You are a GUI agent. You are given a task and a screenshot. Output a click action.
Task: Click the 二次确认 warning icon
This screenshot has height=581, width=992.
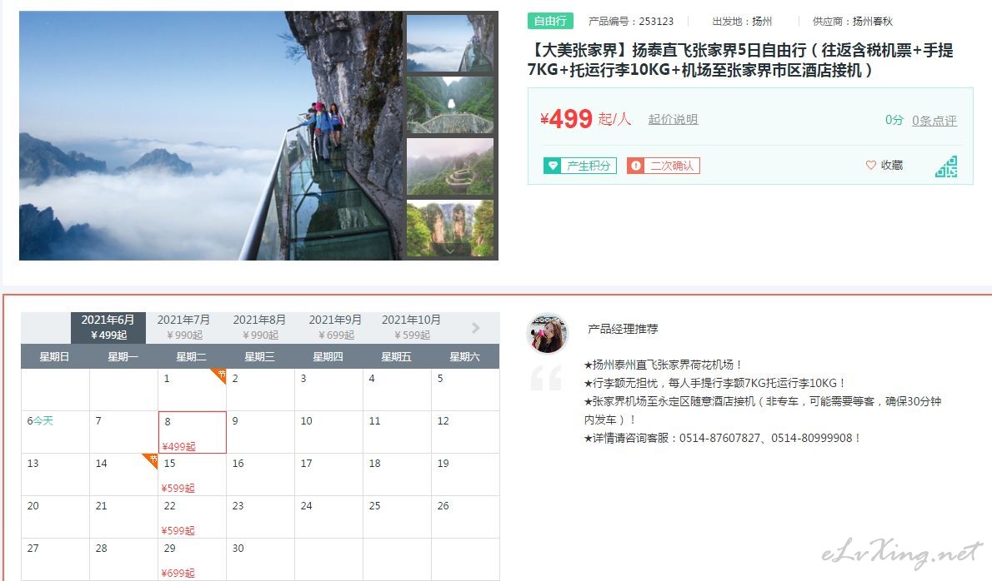(x=636, y=166)
